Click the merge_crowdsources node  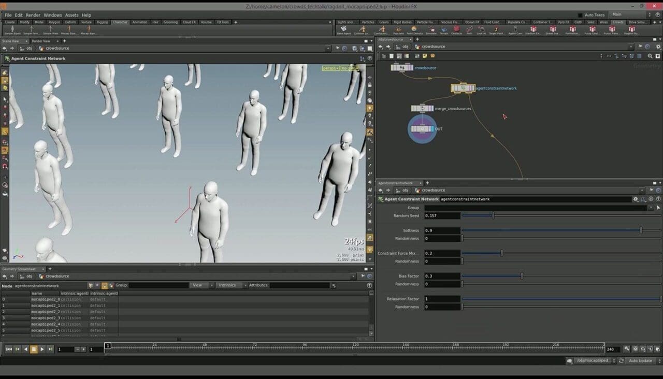[x=422, y=108]
